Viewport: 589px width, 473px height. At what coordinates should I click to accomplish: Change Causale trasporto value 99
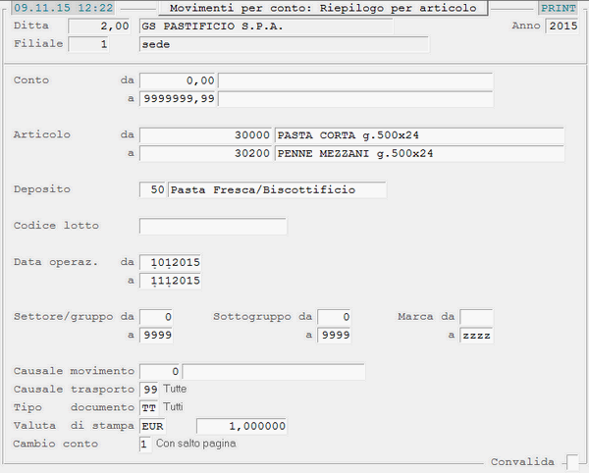pyautogui.click(x=150, y=390)
